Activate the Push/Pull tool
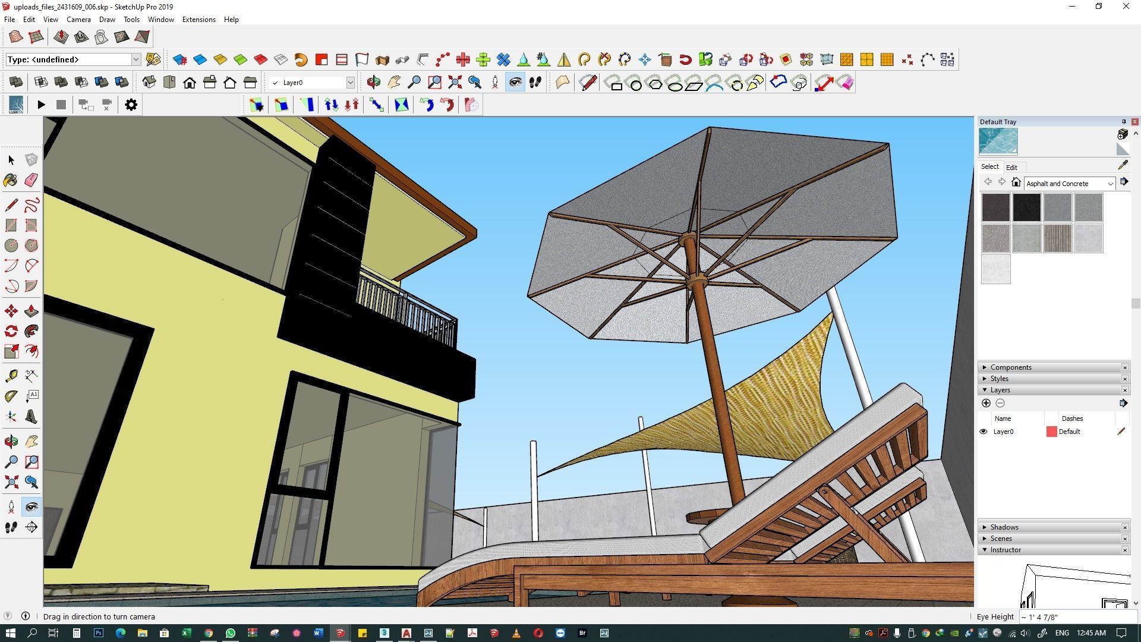The height and width of the screenshot is (642, 1141). click(31, 311)
